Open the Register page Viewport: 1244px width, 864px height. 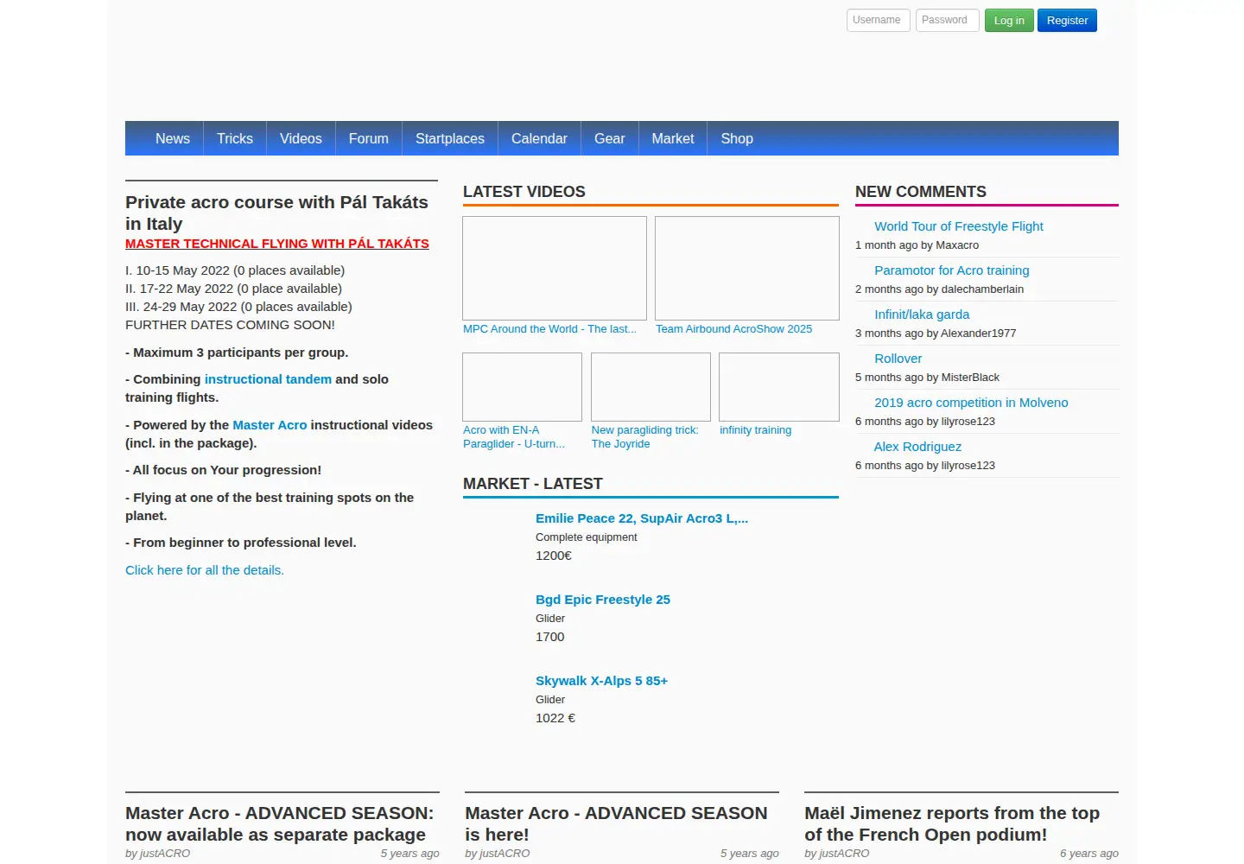1067,21
